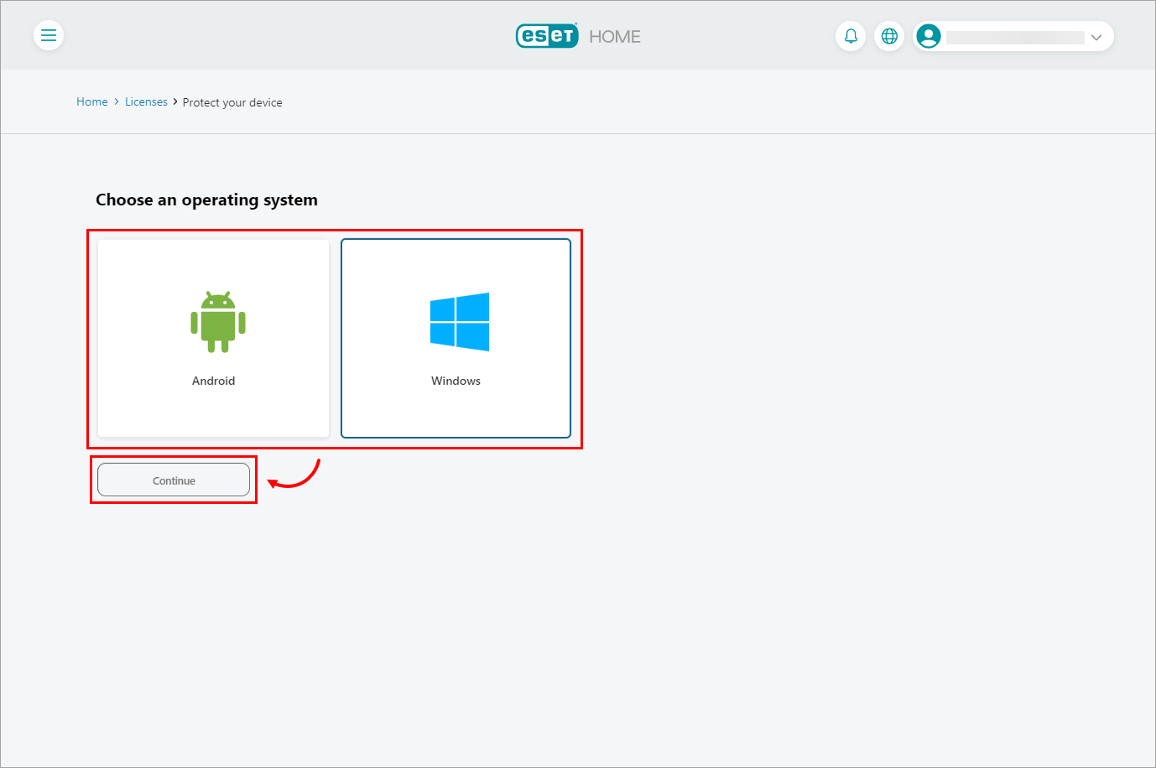
Task: Select the blue Windows logo icon
Action: pos(460,322)
